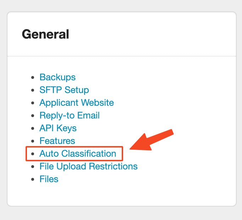The height and width of the screenshot is (220, 242).
Task: Open the Files link
Action: coord(49,179)
